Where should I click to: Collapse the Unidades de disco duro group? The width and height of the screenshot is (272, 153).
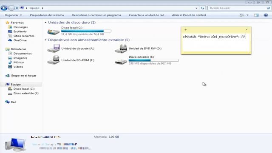coord(45,23)
